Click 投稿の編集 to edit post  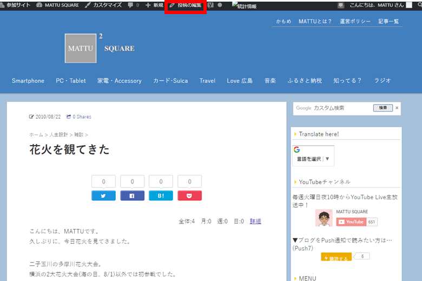pos(186,5)
